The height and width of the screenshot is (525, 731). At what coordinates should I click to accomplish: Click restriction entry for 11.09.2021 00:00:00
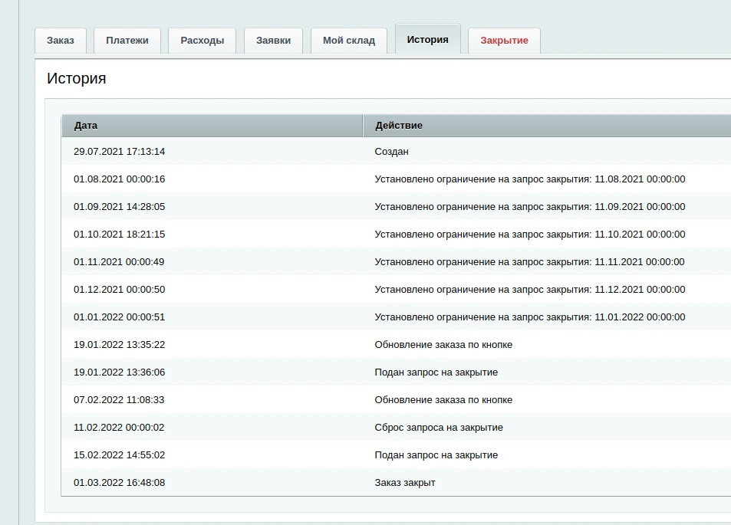pyautogui.click(x=530, y=206)
